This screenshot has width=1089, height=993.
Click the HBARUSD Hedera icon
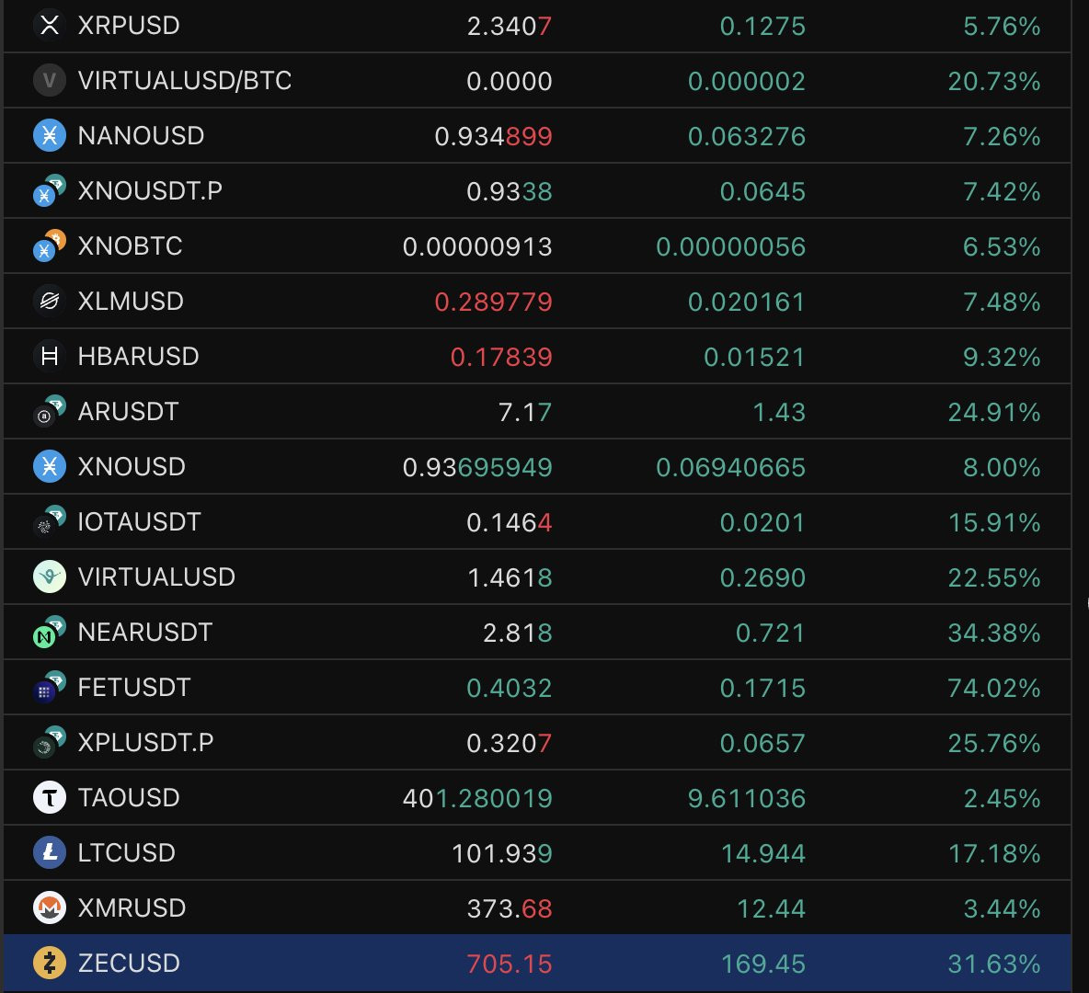click(x=50, y=356)
